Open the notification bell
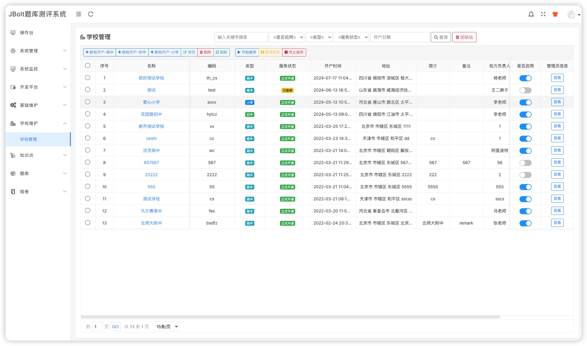The image size is (587, 346). [x=531, y=14]
